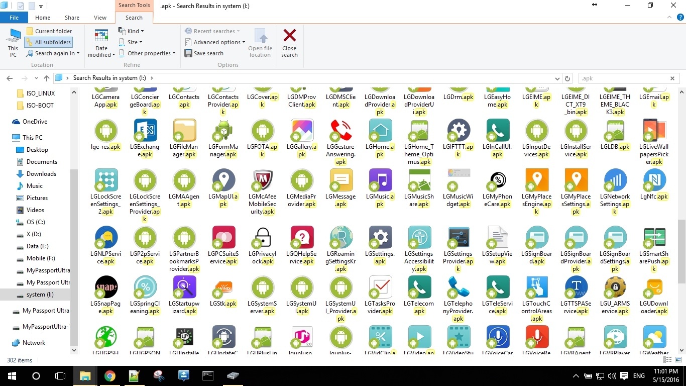Click the Search Tools contextual tab
Viewport: 686px width, 386px height.
(134, 6)
